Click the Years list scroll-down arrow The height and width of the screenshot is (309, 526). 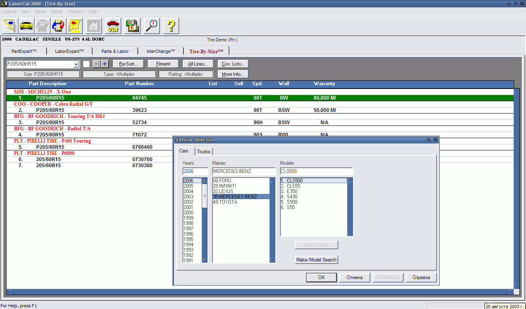click(x=205, y=260)
